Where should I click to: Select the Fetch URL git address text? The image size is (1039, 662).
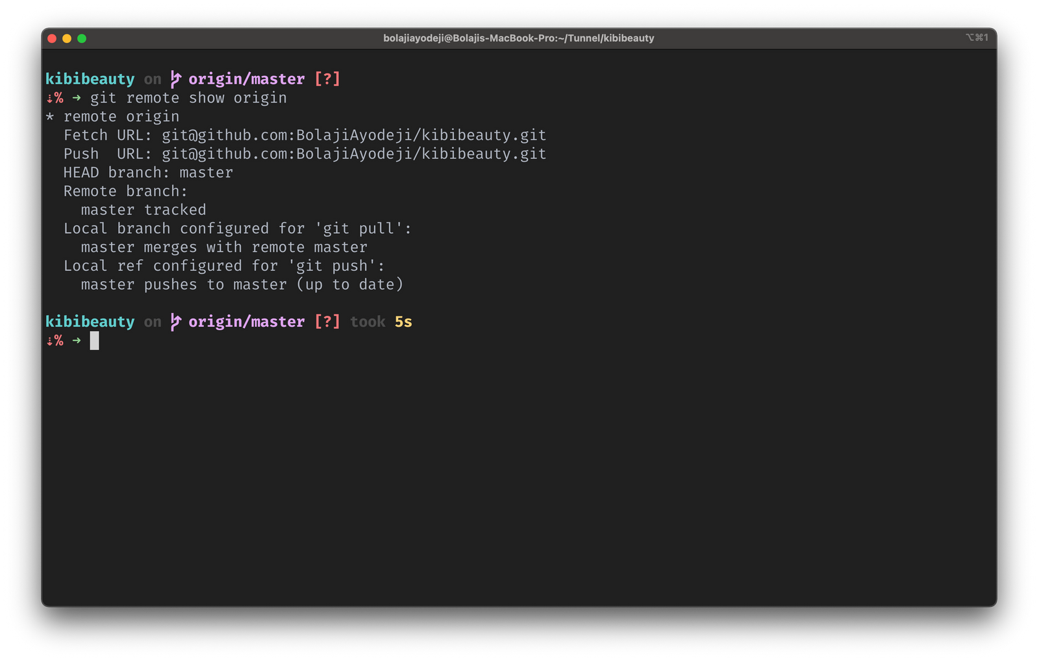[354, 135]
